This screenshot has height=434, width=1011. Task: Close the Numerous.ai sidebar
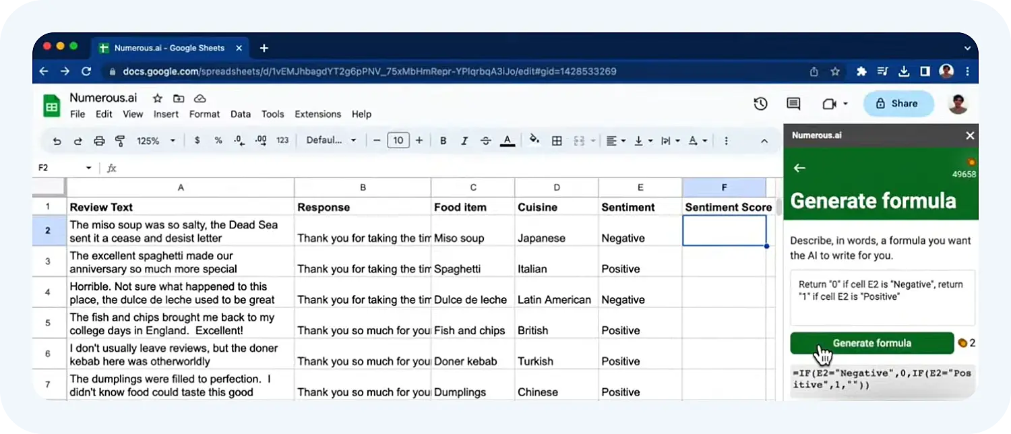[970, 135]
